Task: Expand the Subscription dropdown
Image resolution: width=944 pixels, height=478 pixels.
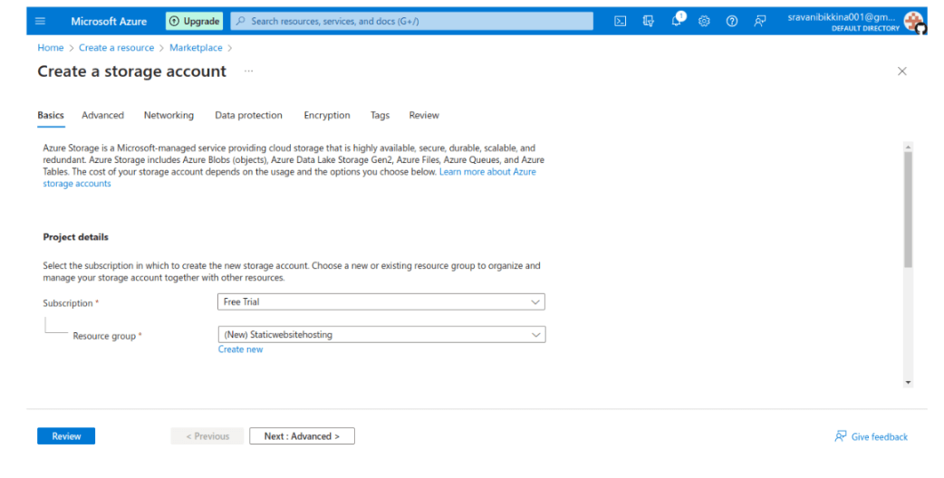Action: (381, 301)
